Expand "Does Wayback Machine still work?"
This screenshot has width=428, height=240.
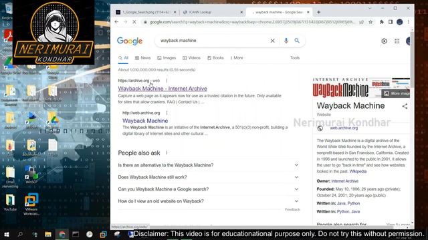click(x=209, y=177)
